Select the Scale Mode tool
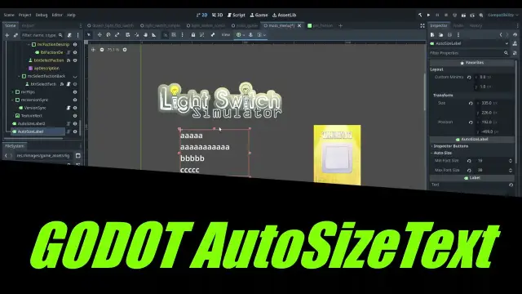 pos(117,34)
